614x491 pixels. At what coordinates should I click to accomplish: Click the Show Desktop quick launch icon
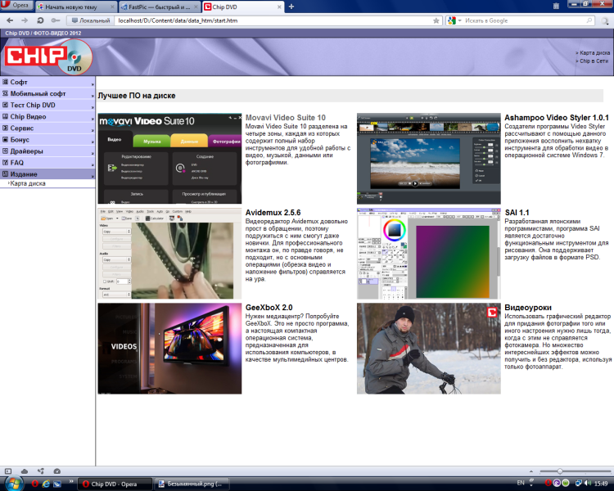[57, 484]
